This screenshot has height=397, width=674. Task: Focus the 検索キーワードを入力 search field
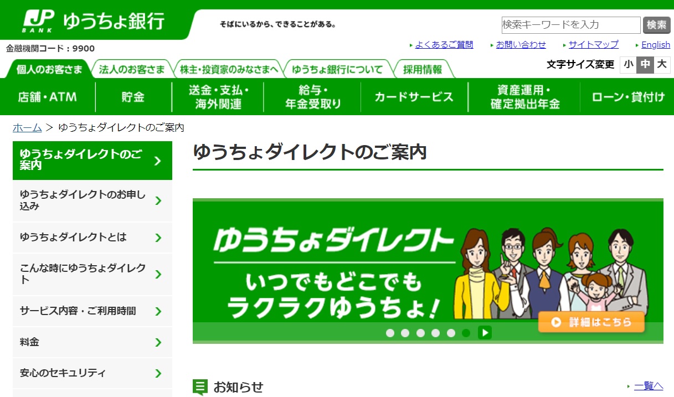tap(571, 25)
